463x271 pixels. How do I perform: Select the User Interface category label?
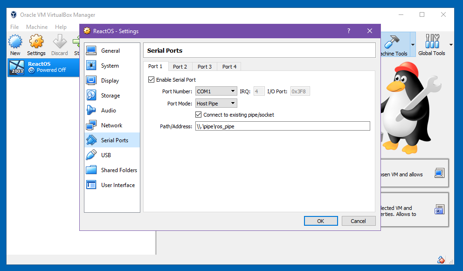point(118,185)
